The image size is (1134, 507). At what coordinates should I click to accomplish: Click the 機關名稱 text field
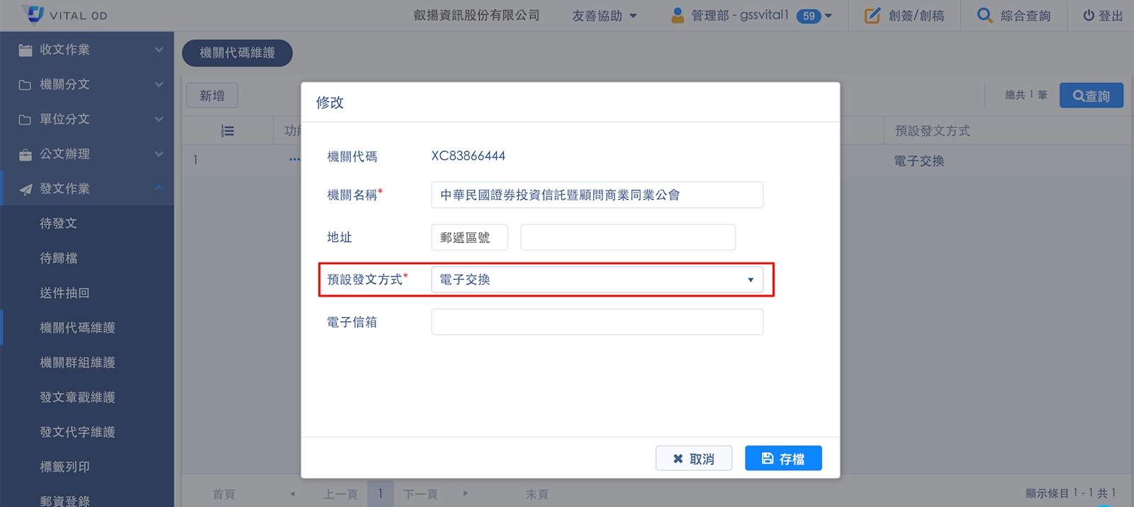click(x=597, y=195)
